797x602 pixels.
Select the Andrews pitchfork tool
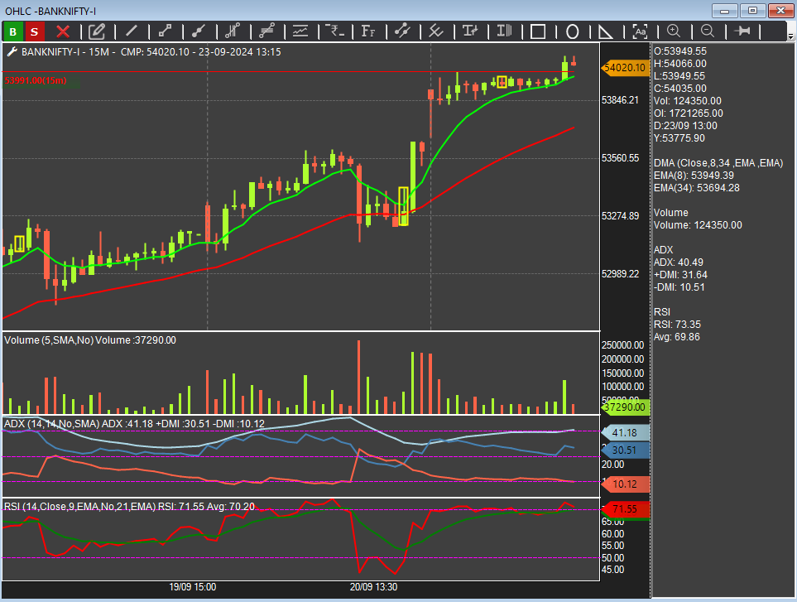(436, 31)
